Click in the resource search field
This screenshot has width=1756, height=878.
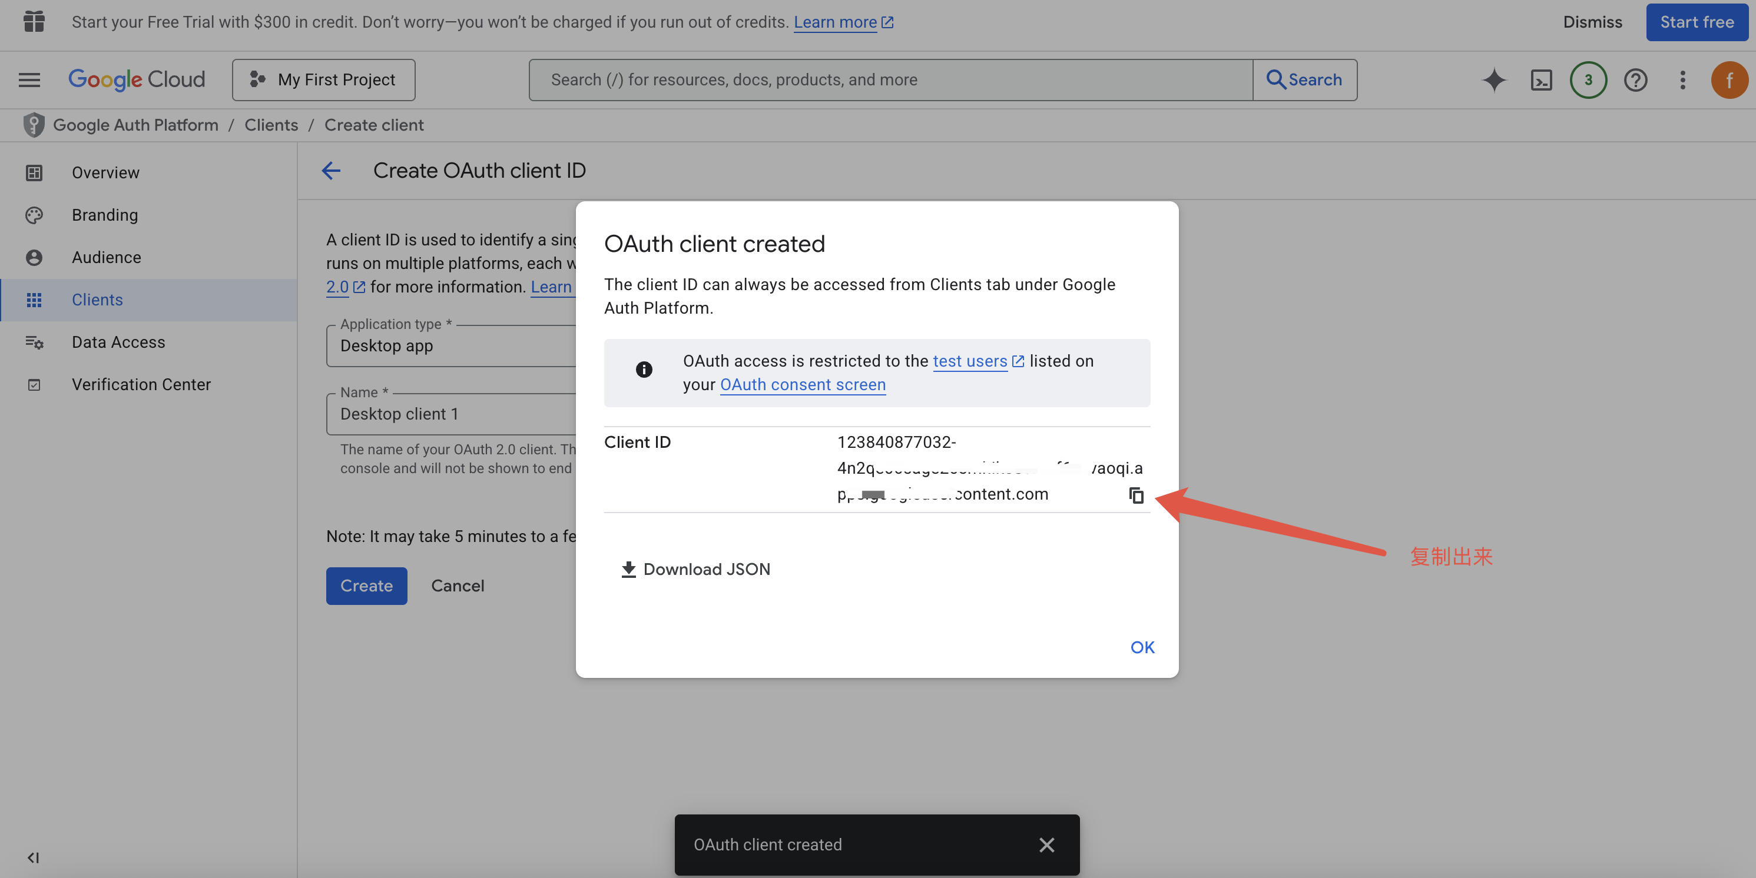pos(890,79)
